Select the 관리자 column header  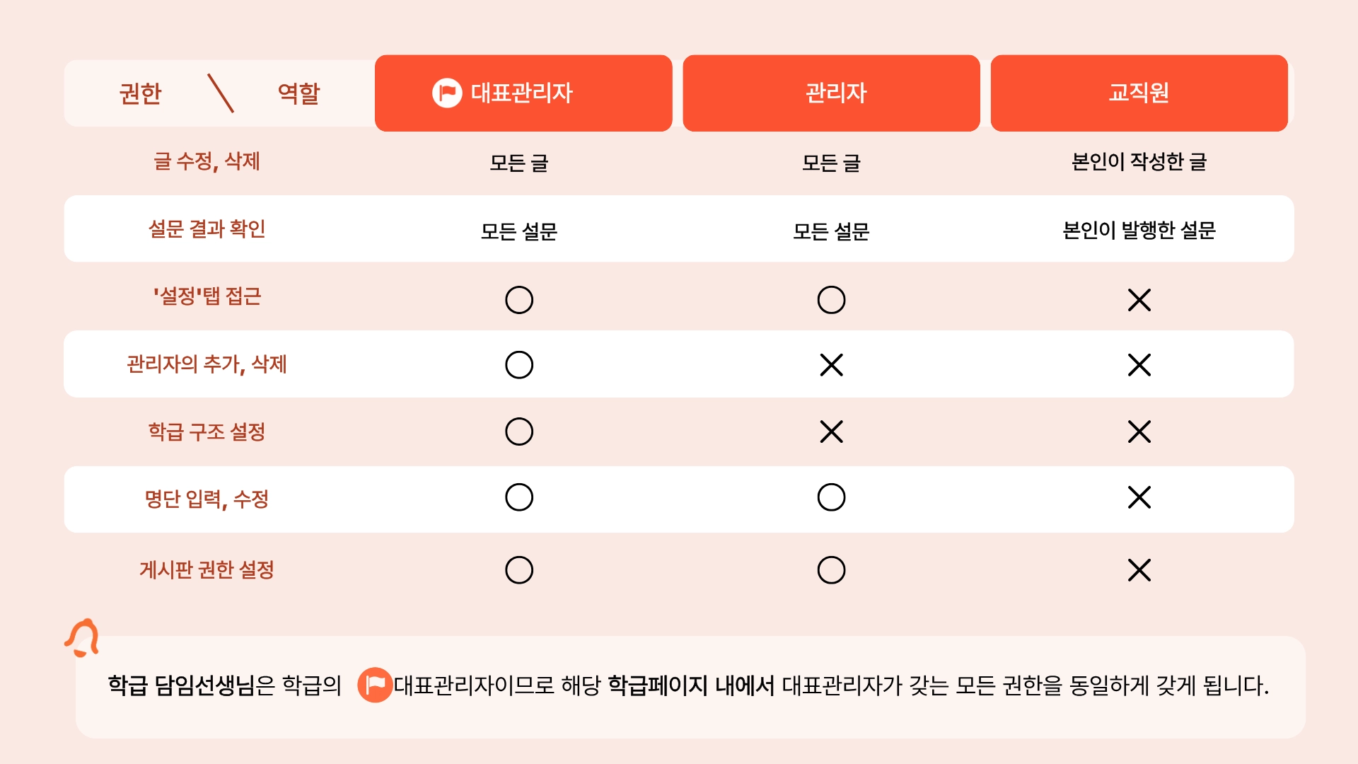pyautogui.click(x=831, y=93)
